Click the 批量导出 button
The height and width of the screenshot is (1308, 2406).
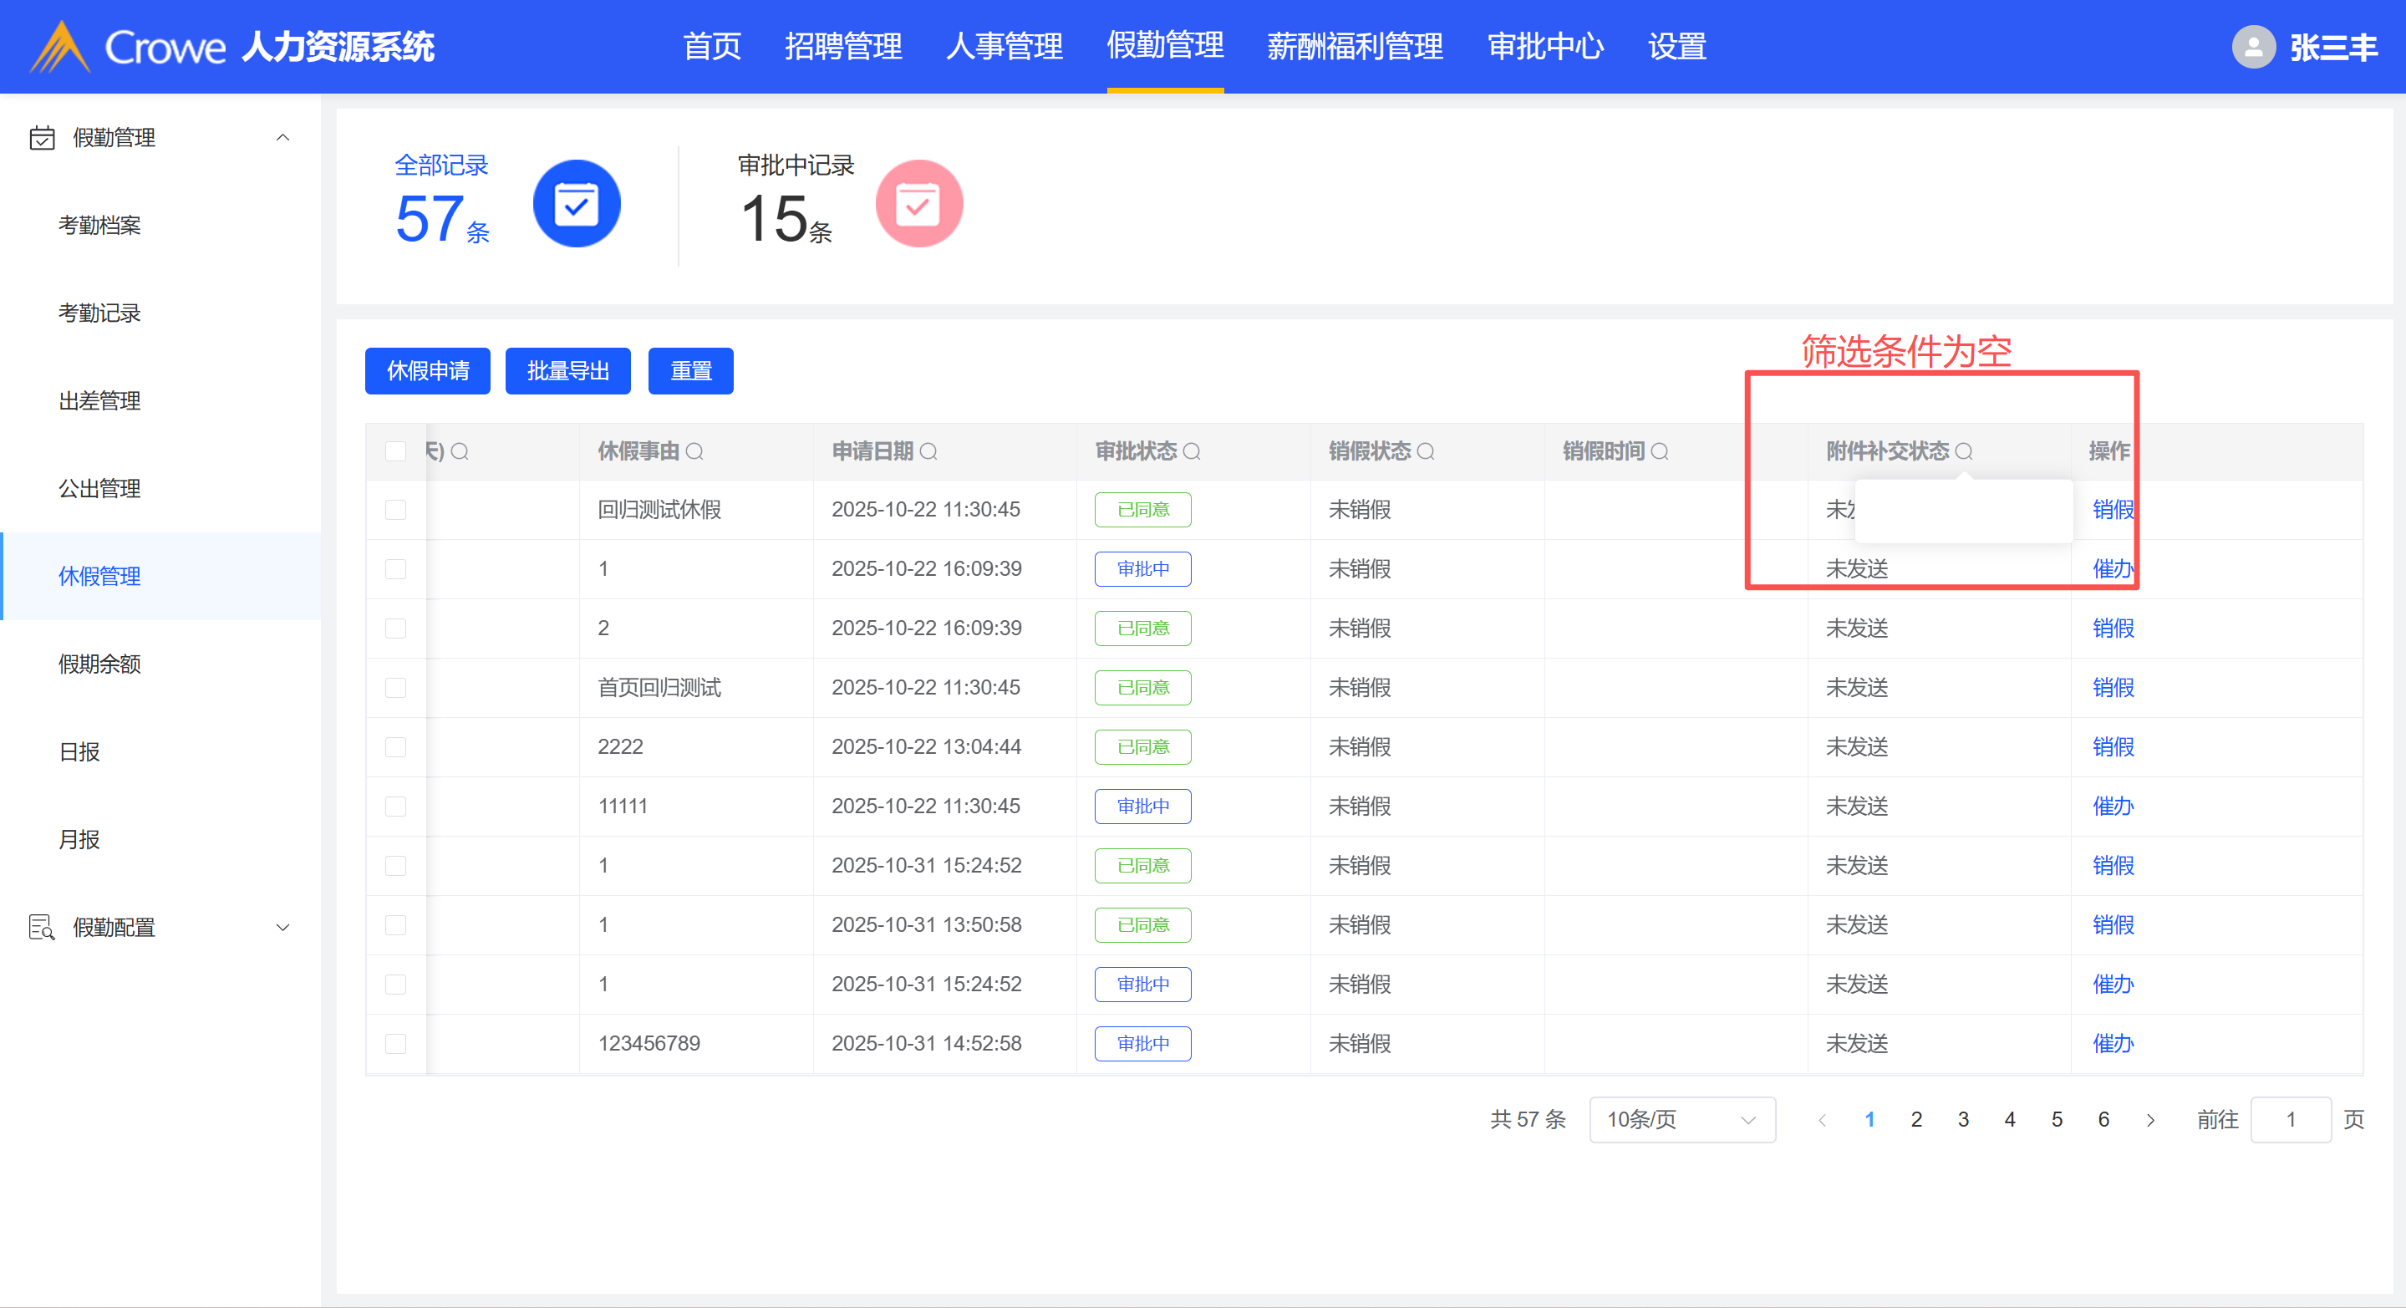coord(568,371)
